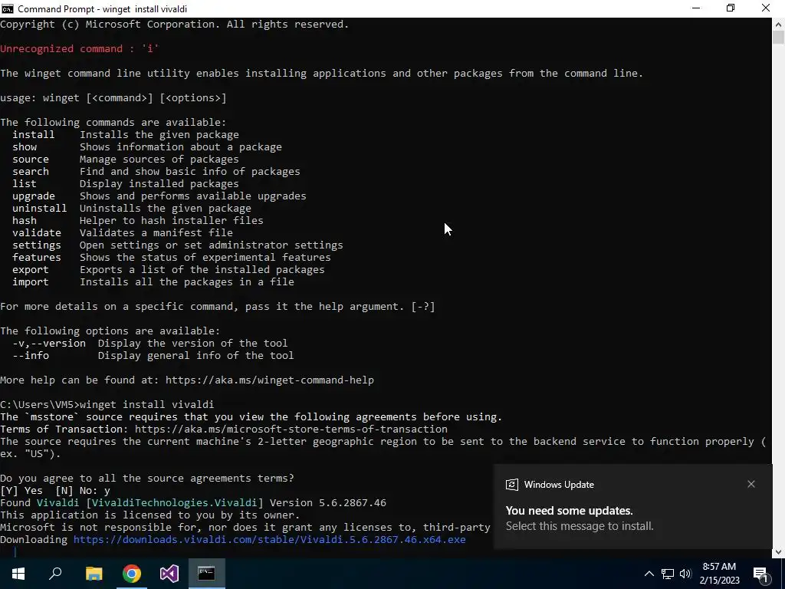Screen dimensions: 785x589
Task: Close the Command Prompt window
Action: 766,8
